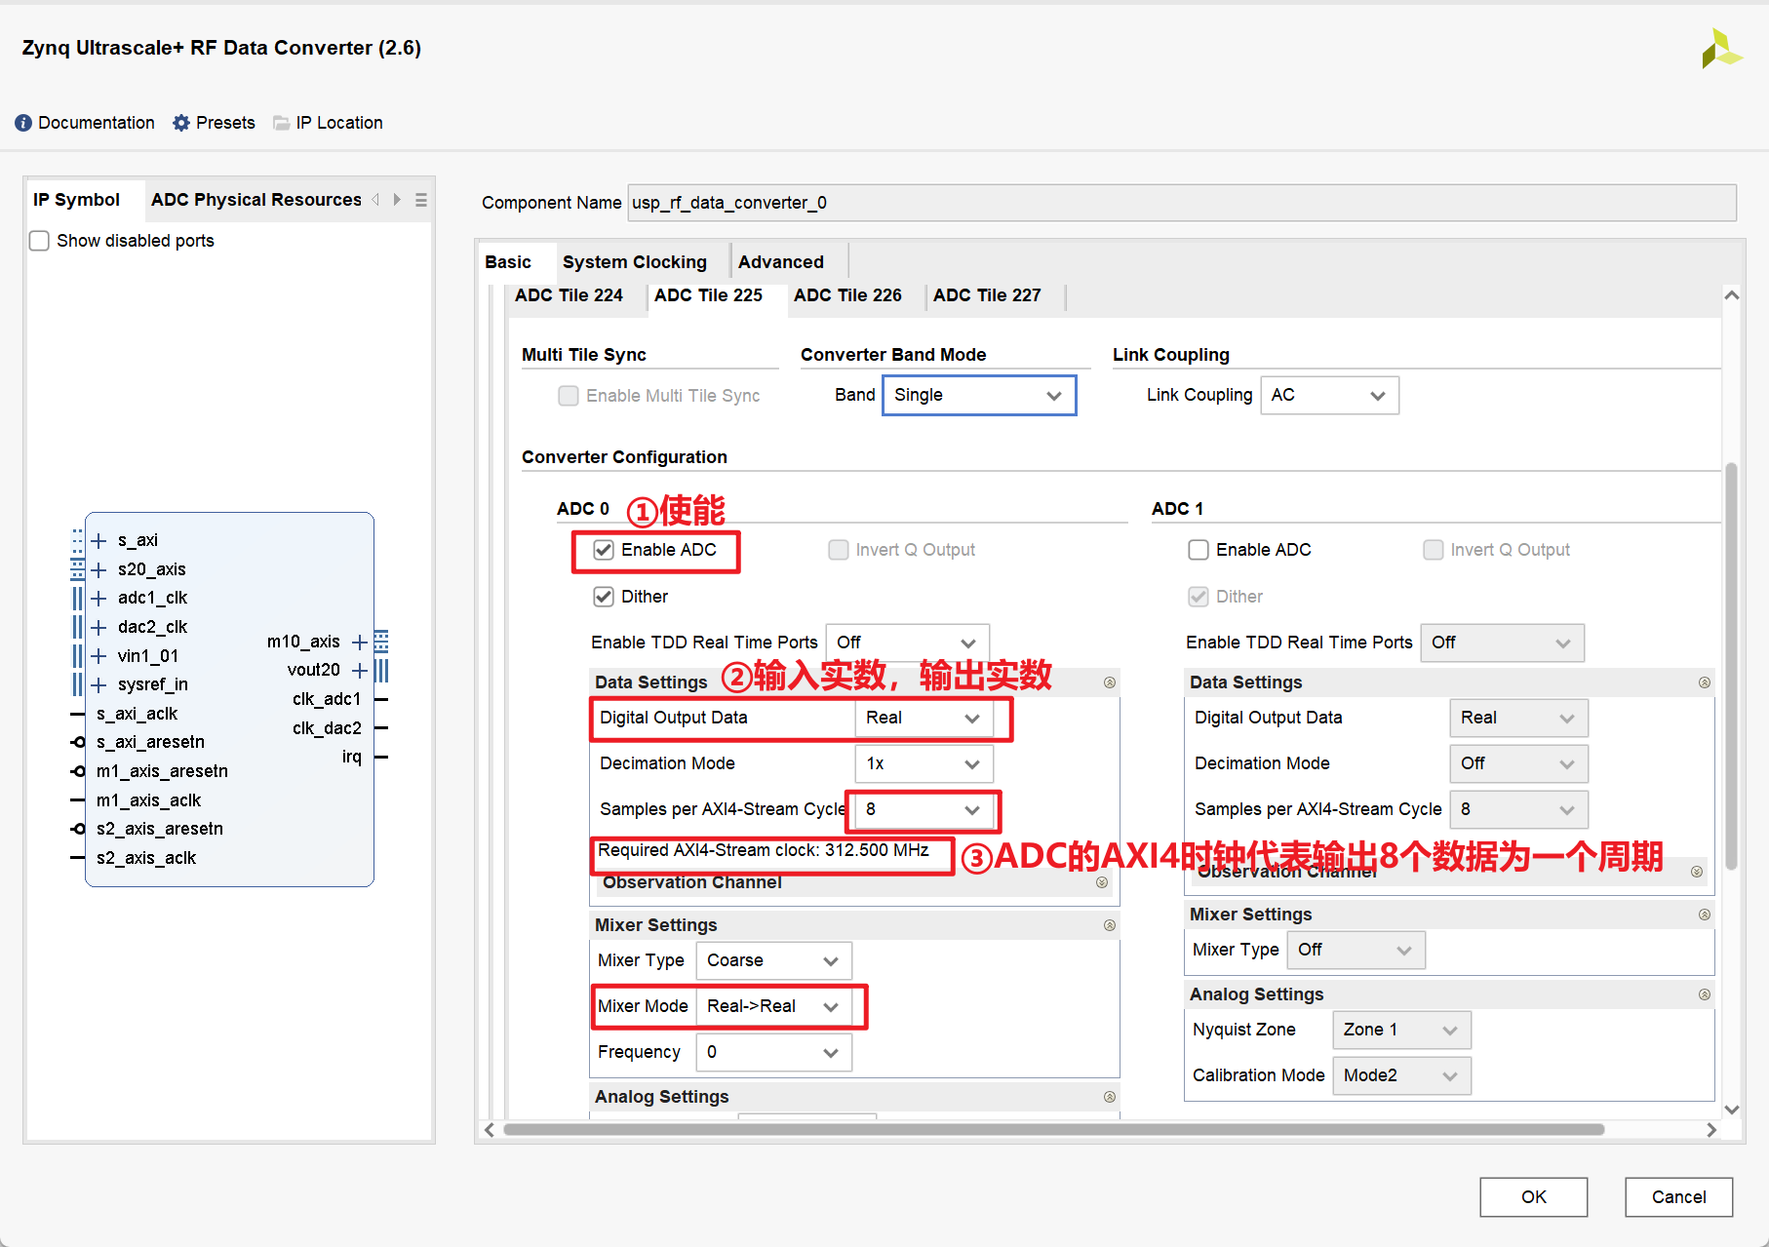This screenshot has height=1247, width=1769.
Task: Open the Nyquist Zone dropdown
Action: [1402, 1031]
